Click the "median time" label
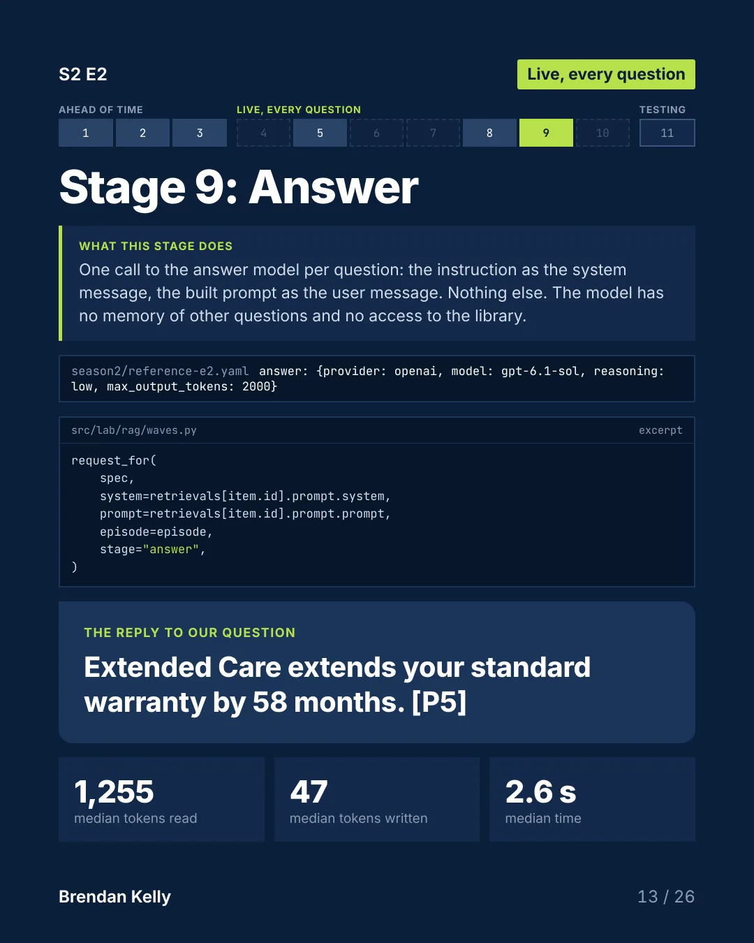Viewport: 754px width, 943px height. point(543,818)
